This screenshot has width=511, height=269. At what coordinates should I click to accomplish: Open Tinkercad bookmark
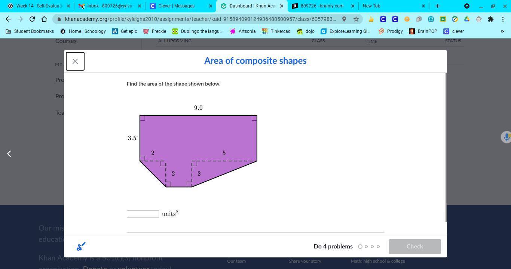[x=276, y=31]
